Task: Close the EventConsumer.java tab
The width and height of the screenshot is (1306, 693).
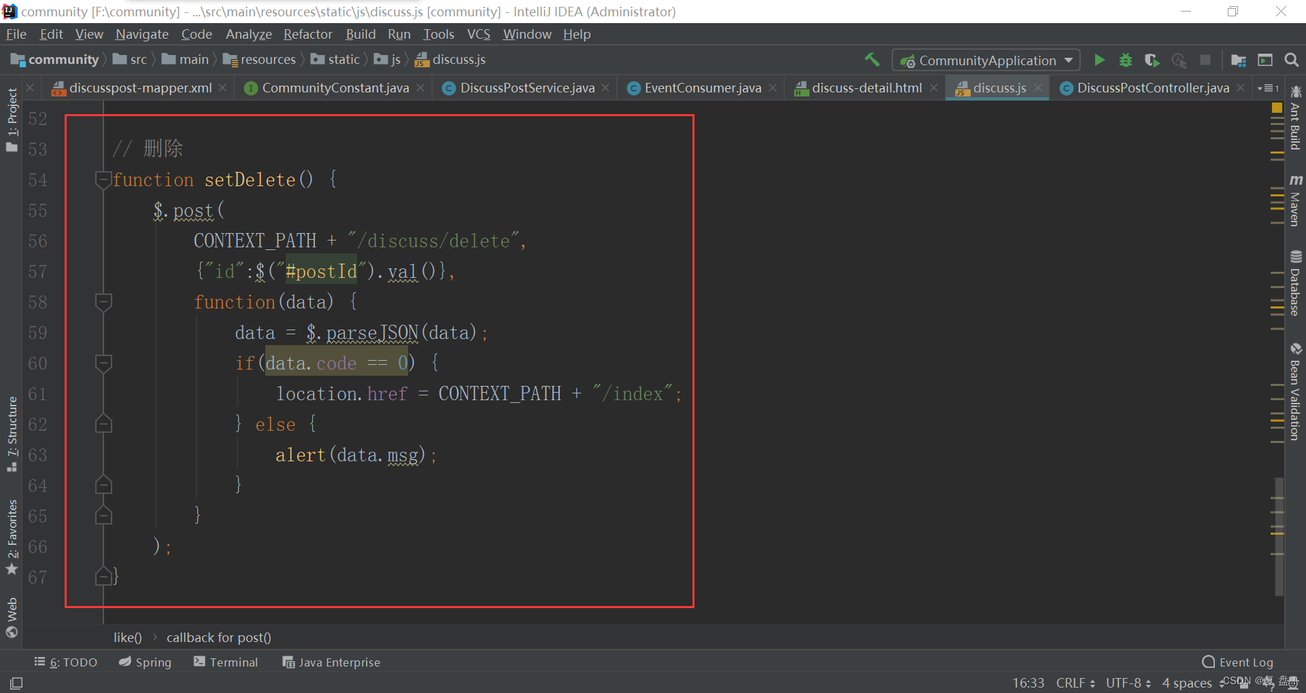Action: [x=773, y=88]
